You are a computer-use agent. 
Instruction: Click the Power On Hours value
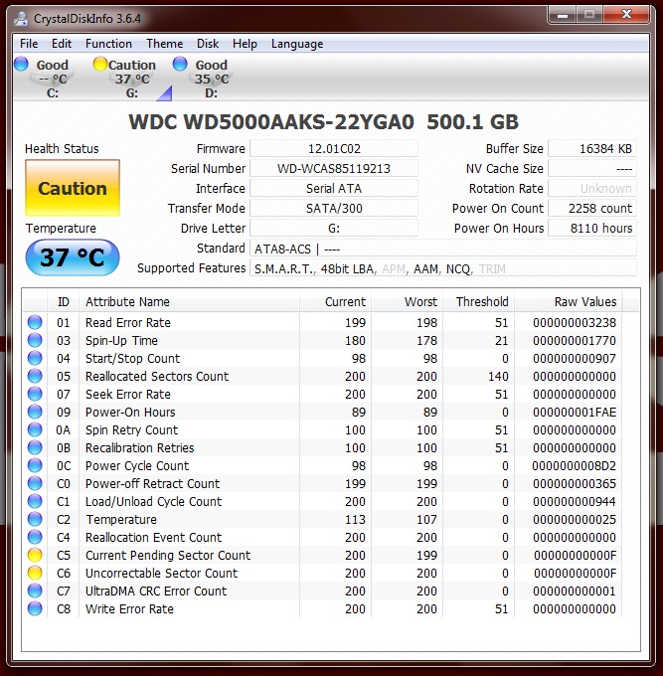click(592, 228)
